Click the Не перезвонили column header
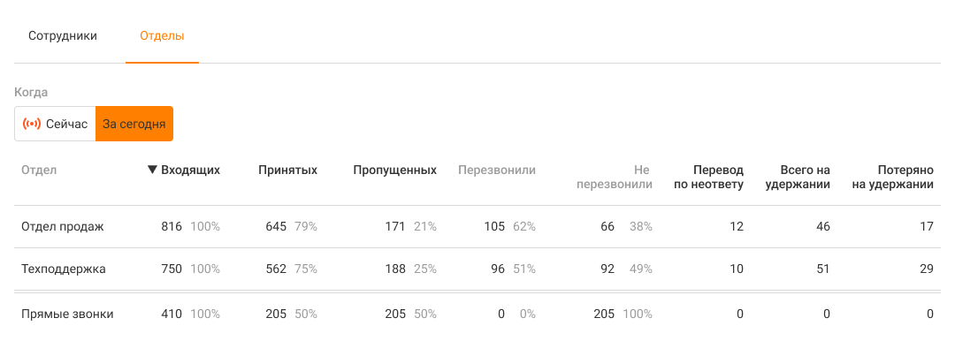 click(614, 177)
